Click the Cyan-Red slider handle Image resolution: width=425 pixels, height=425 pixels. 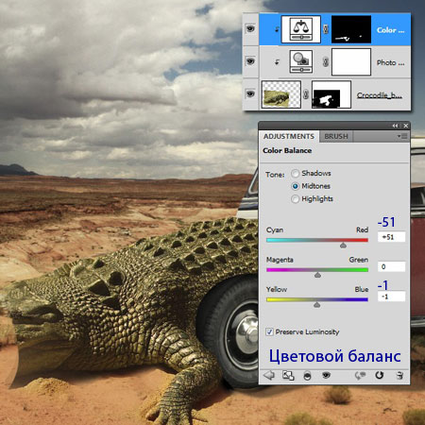[x=343, y=246]
